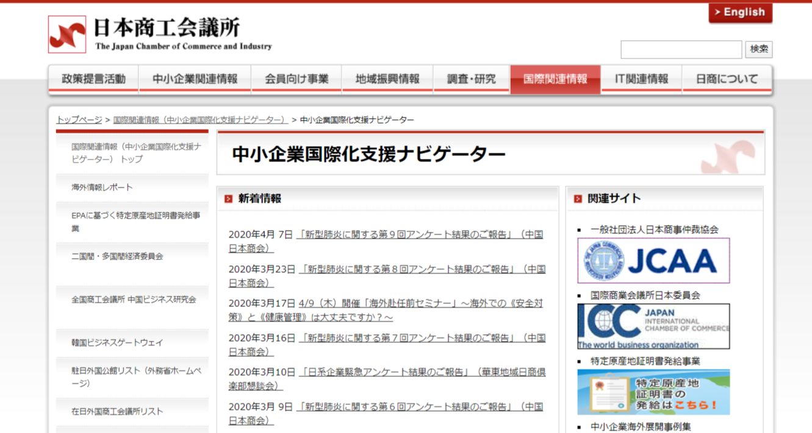Open the 調査・研究 navigation tab

pos(471,79)
